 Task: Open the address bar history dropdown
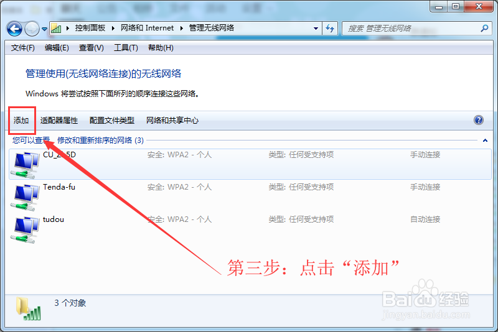pyautogui.click(x=316, y=28)
